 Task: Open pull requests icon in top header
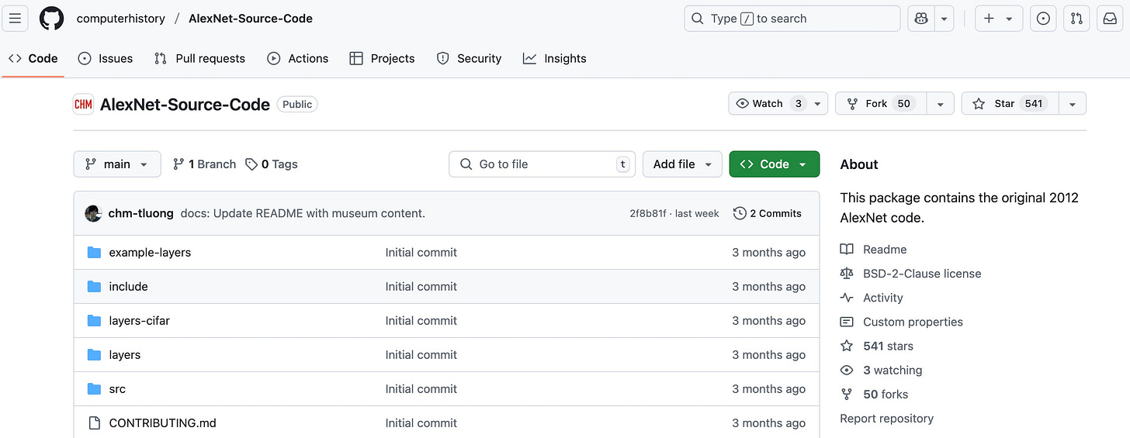(1076, 19)
